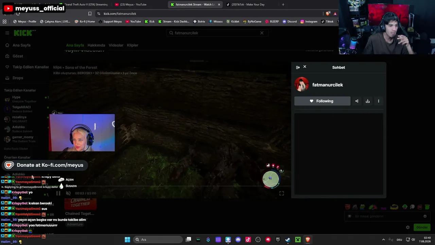The height and width of the screenshot is (245, 435).
Task: Open fatmanurcilek profile avatar
Action: click(x=302, y=84)
